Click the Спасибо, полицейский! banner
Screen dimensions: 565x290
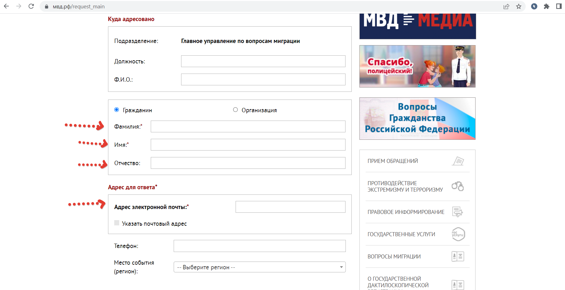click(x=417, y=66)
